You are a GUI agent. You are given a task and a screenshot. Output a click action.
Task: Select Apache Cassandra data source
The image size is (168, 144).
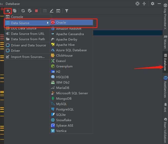pyautogui.click(x=72, y=34)
